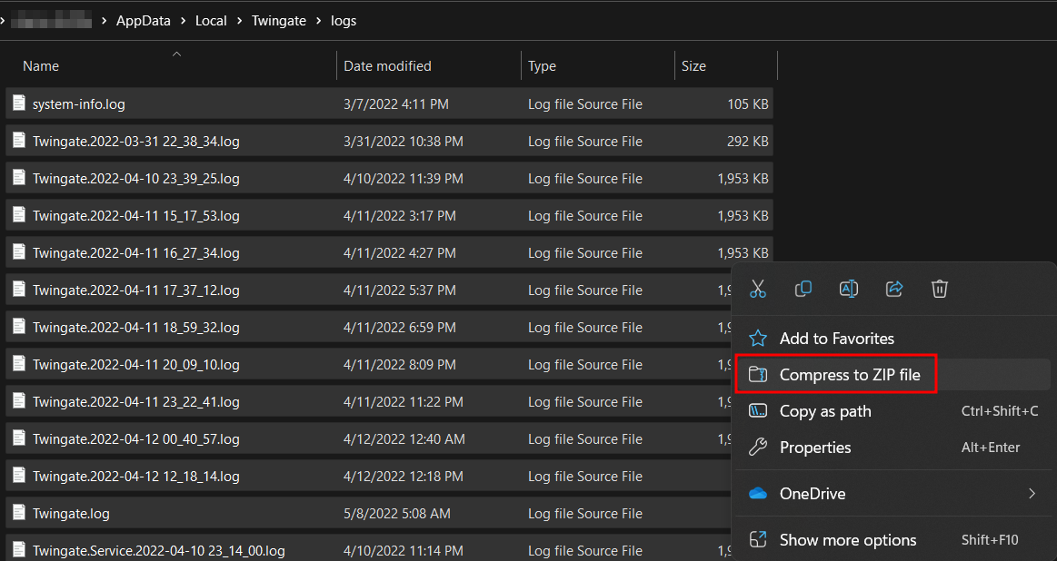Sort by the Date modified column header
Screen dimensions: 1057x561
[x=387, y=66]
